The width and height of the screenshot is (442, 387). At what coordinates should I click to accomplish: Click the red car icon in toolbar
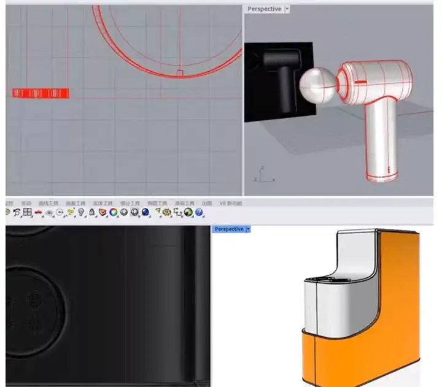[38, 212]
